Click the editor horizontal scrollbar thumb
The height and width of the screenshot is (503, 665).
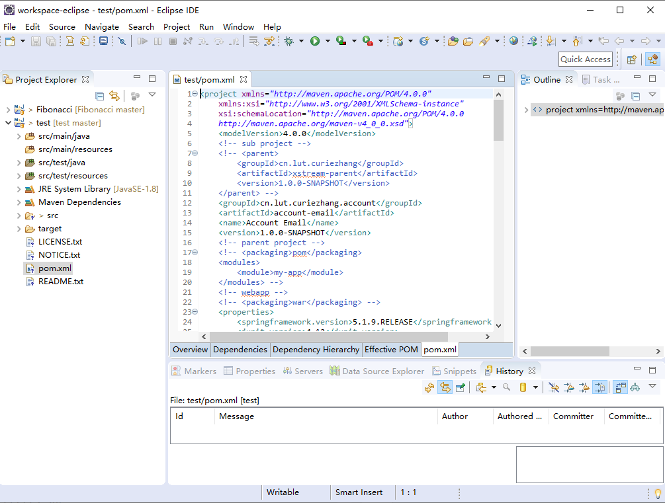329,336
